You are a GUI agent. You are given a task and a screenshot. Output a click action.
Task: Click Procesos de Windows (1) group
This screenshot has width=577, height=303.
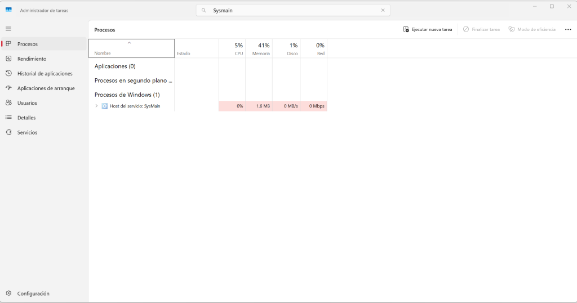click(127, 95)
